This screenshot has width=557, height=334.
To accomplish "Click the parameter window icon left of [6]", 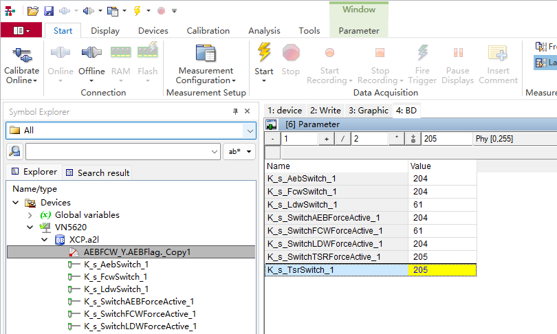I will point(272,124).
